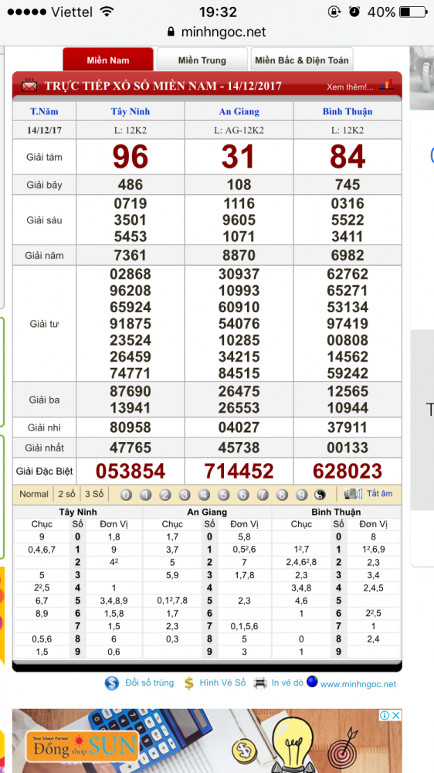Click the speaker sound icon
The height and width of the screenshot is (773, 434).
pos(353,493)
